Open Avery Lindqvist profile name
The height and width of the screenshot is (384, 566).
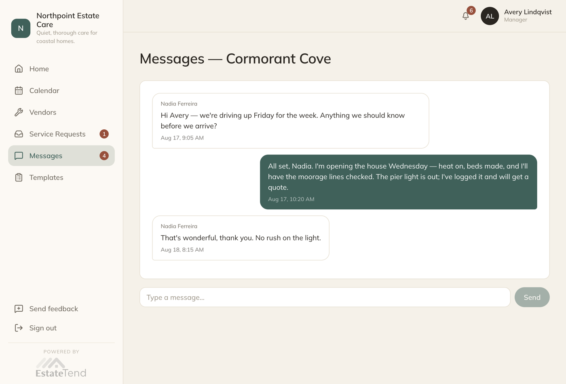528,12
